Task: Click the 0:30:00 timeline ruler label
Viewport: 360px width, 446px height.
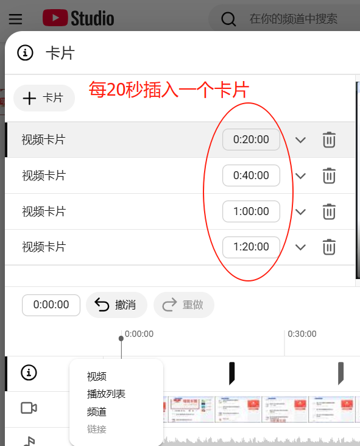Action: 302,334
